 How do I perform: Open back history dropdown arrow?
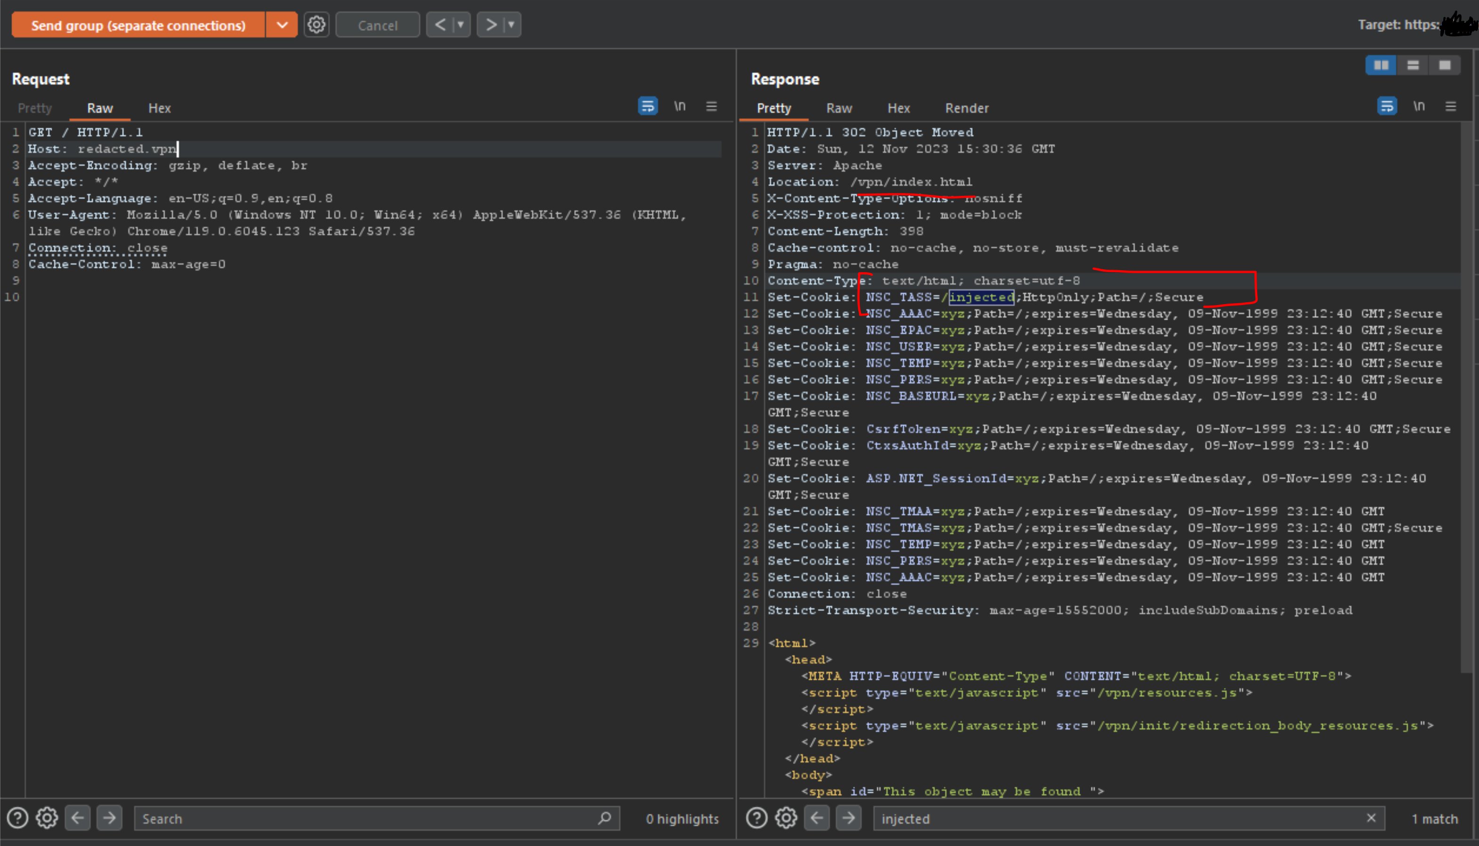click(x=461, y=24)
